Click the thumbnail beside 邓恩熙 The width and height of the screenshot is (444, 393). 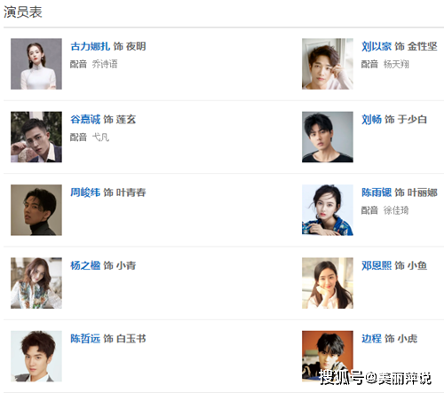click(x=328, y=283)
